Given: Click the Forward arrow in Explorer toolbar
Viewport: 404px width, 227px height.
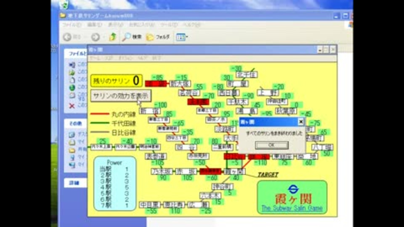Looking at the screenshot, I should point(96,37).
